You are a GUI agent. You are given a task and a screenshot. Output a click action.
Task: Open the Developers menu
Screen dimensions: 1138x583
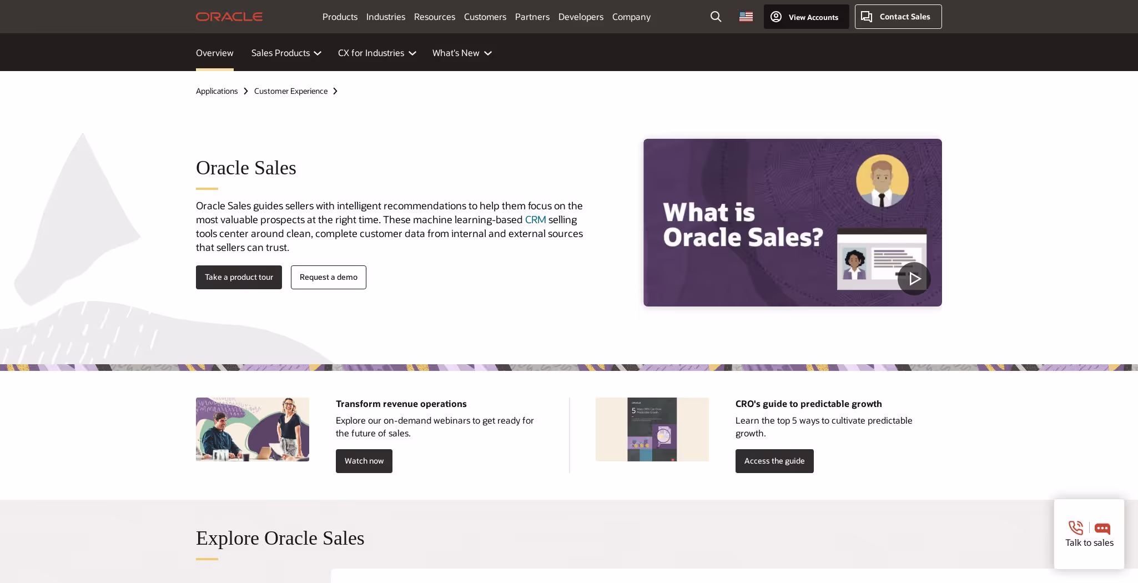[581, 17]
